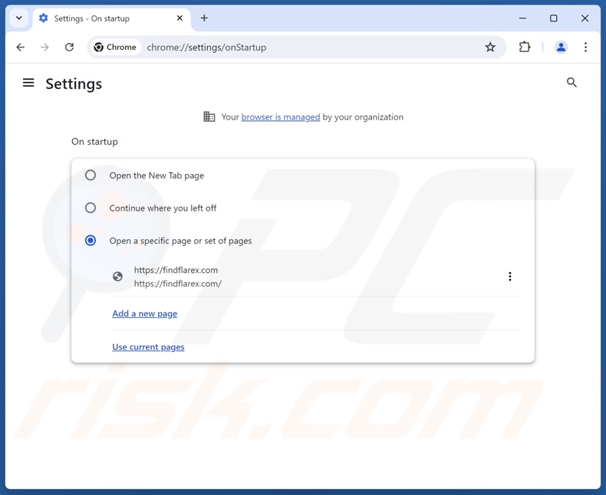This screenshot has width=606, height=495.
Task: Select 'Continue where you left off' radio
Action: pyautogui.click(x=91, y=208)
